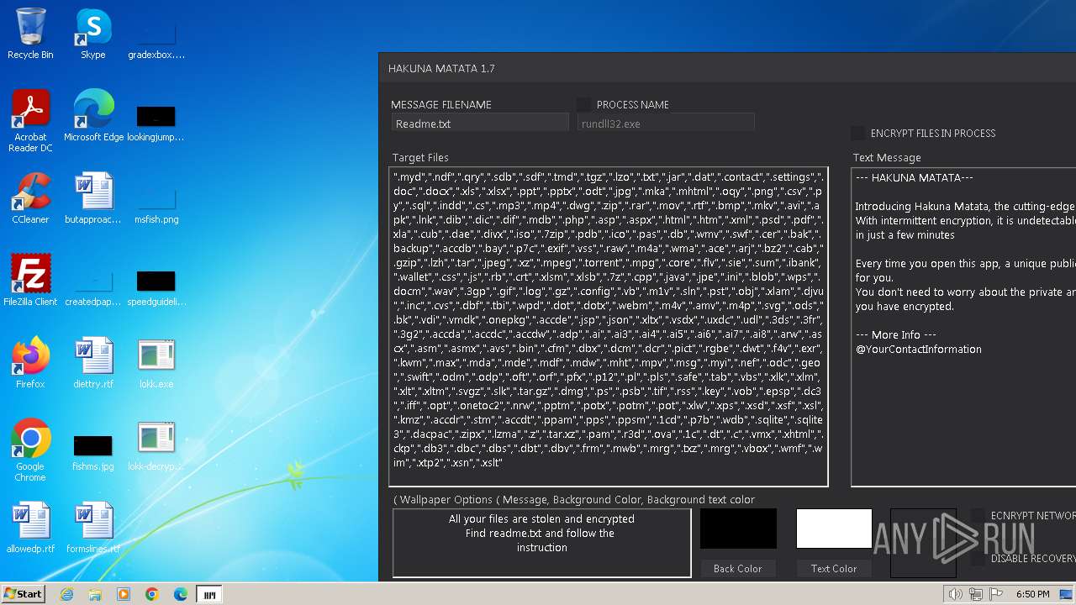The image size is (1076, 605).
Task: Click the white text color swatch
Action: point(834,529)
